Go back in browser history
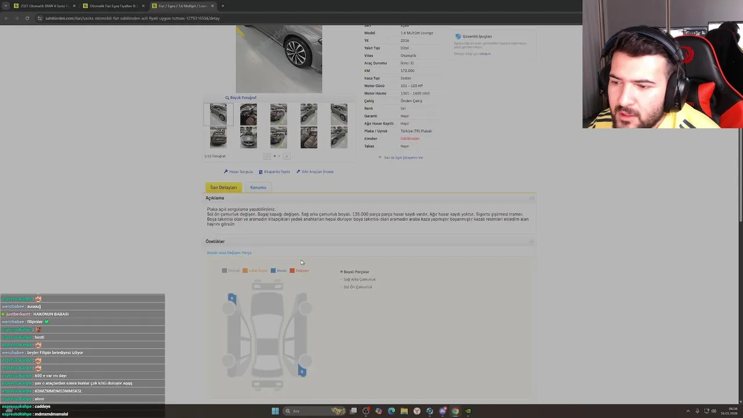743x418 pixels. pos(6,18)
